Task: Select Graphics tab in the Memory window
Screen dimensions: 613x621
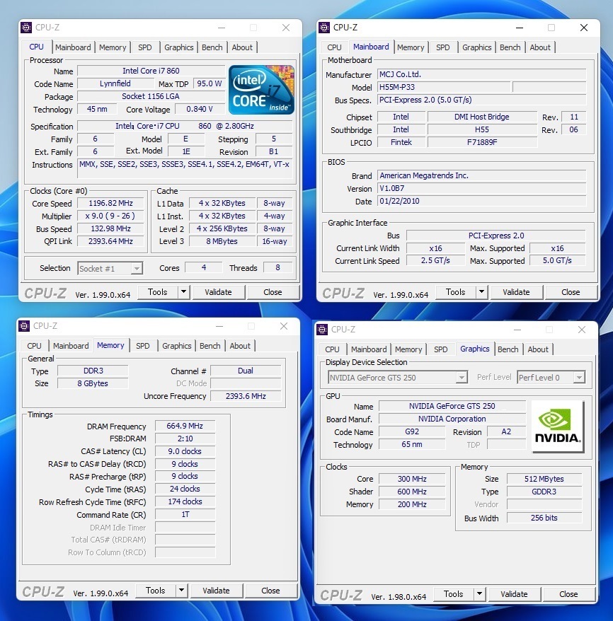Action: click(x=177, y=346)
